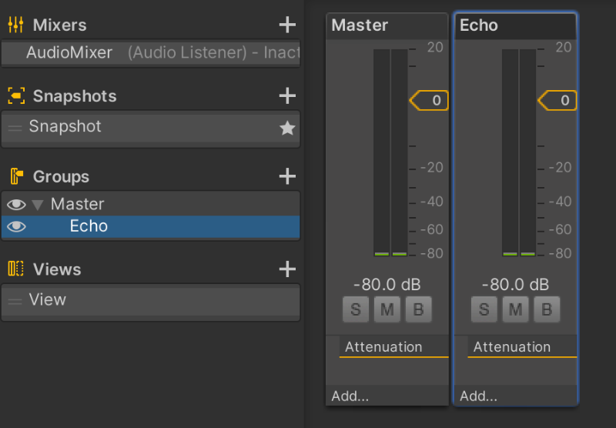Toggle visibility eye for Master group

click(16, 205)
